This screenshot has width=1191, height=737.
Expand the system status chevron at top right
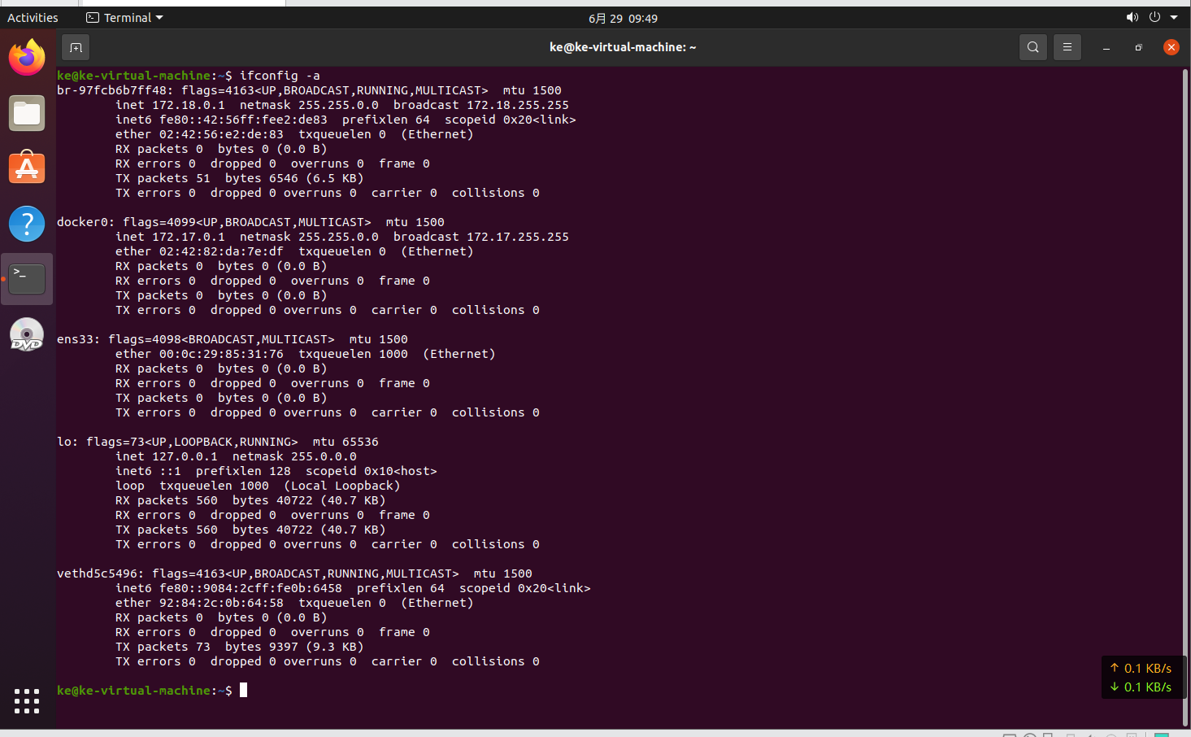(x=1174, y=17)
